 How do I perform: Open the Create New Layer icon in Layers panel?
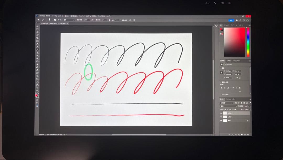point(244,134)
